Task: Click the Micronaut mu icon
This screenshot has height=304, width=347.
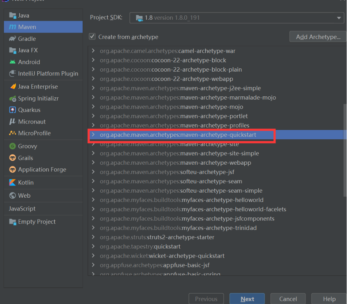Action: [x=13, y=122]
